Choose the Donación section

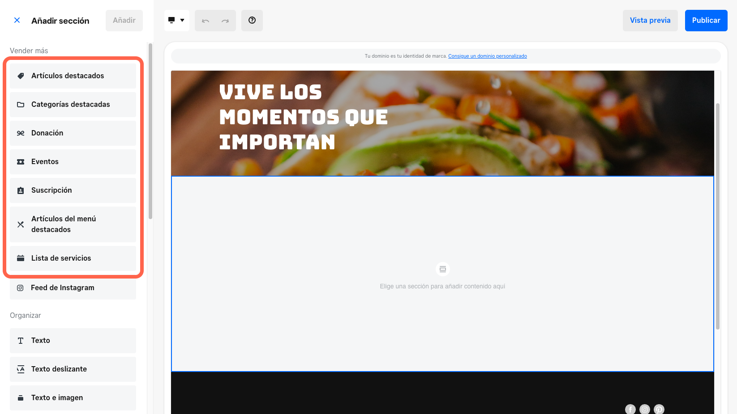pyautogui.click(x=73, y=133)
